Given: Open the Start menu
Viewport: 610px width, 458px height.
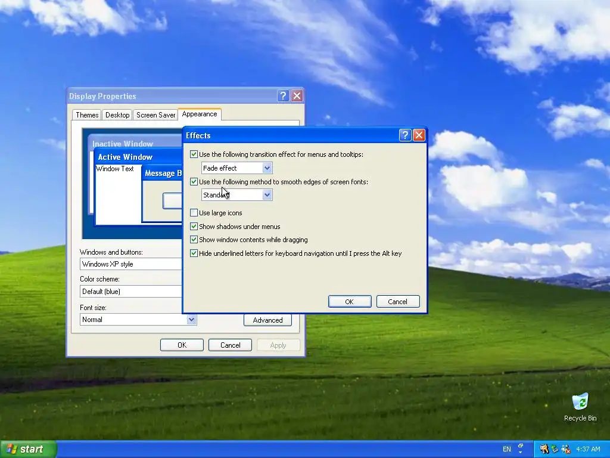Looking at the screenshot, I should pos(29,449).
